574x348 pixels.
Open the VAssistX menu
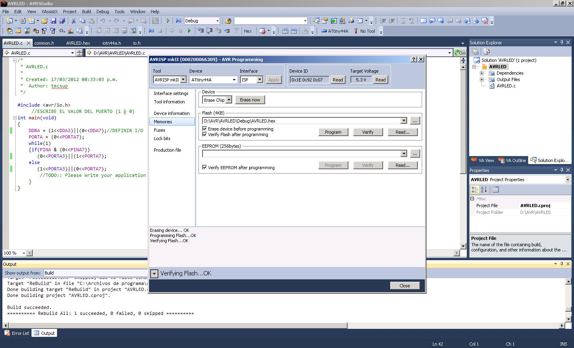pyautogui.click(x=49, y=12)
